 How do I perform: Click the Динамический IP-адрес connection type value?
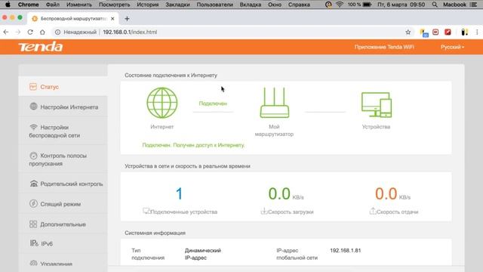pyautogui.click(x=203, y=254)
